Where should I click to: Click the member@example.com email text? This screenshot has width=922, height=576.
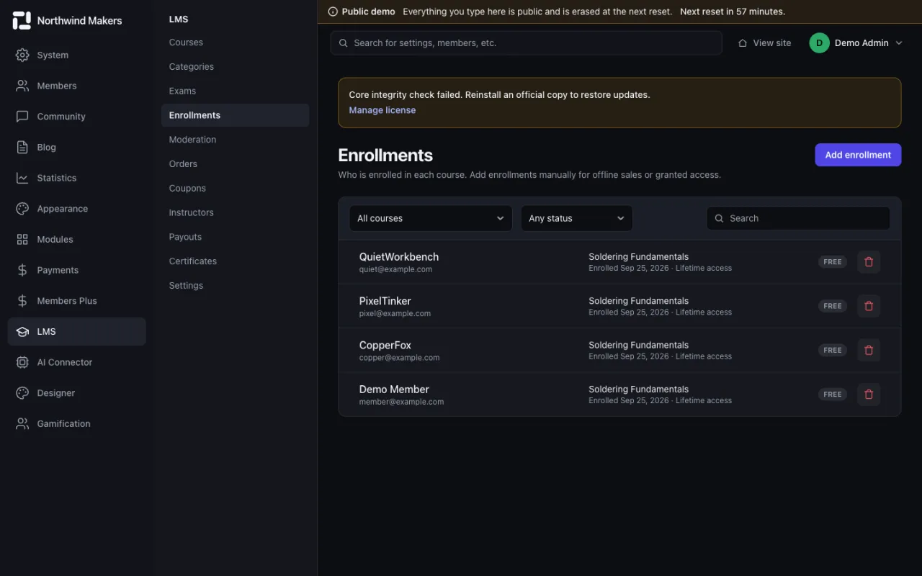click(x=402, y=402)
